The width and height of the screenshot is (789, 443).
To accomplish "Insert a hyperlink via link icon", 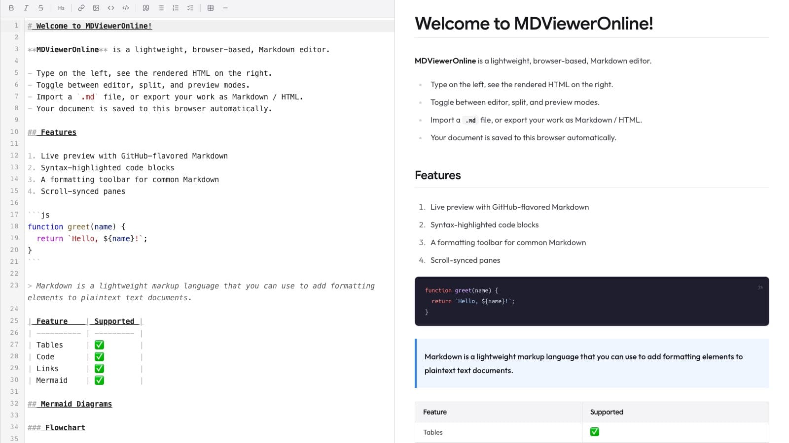I will coord(81,8).
